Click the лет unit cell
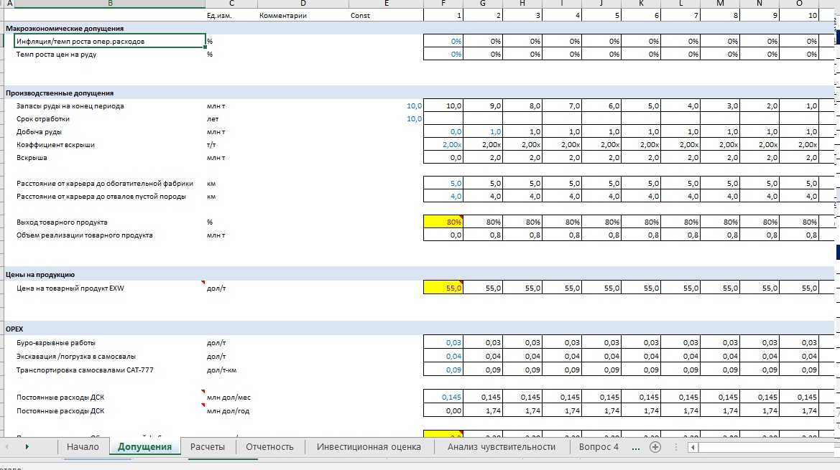 [213, 118]
